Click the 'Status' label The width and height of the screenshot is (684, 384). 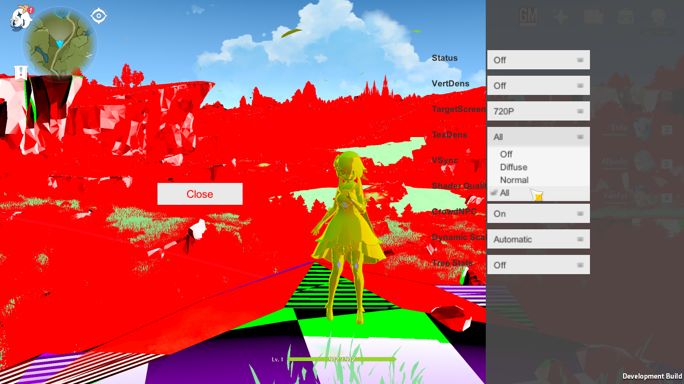[x=445, y=58]
